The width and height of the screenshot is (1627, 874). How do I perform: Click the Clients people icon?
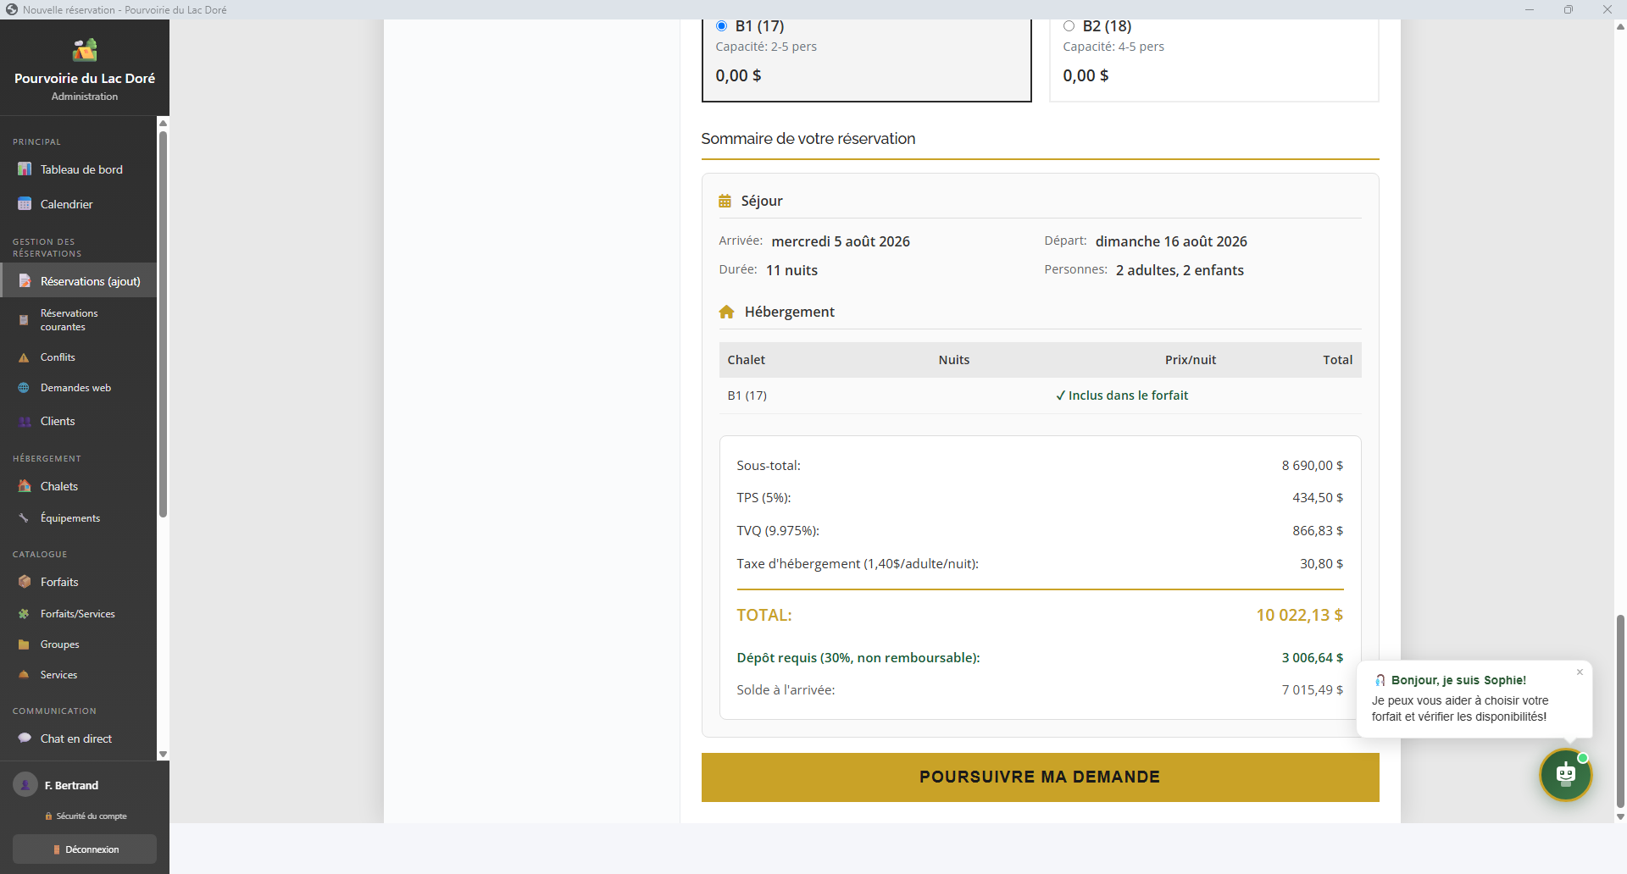25,421
